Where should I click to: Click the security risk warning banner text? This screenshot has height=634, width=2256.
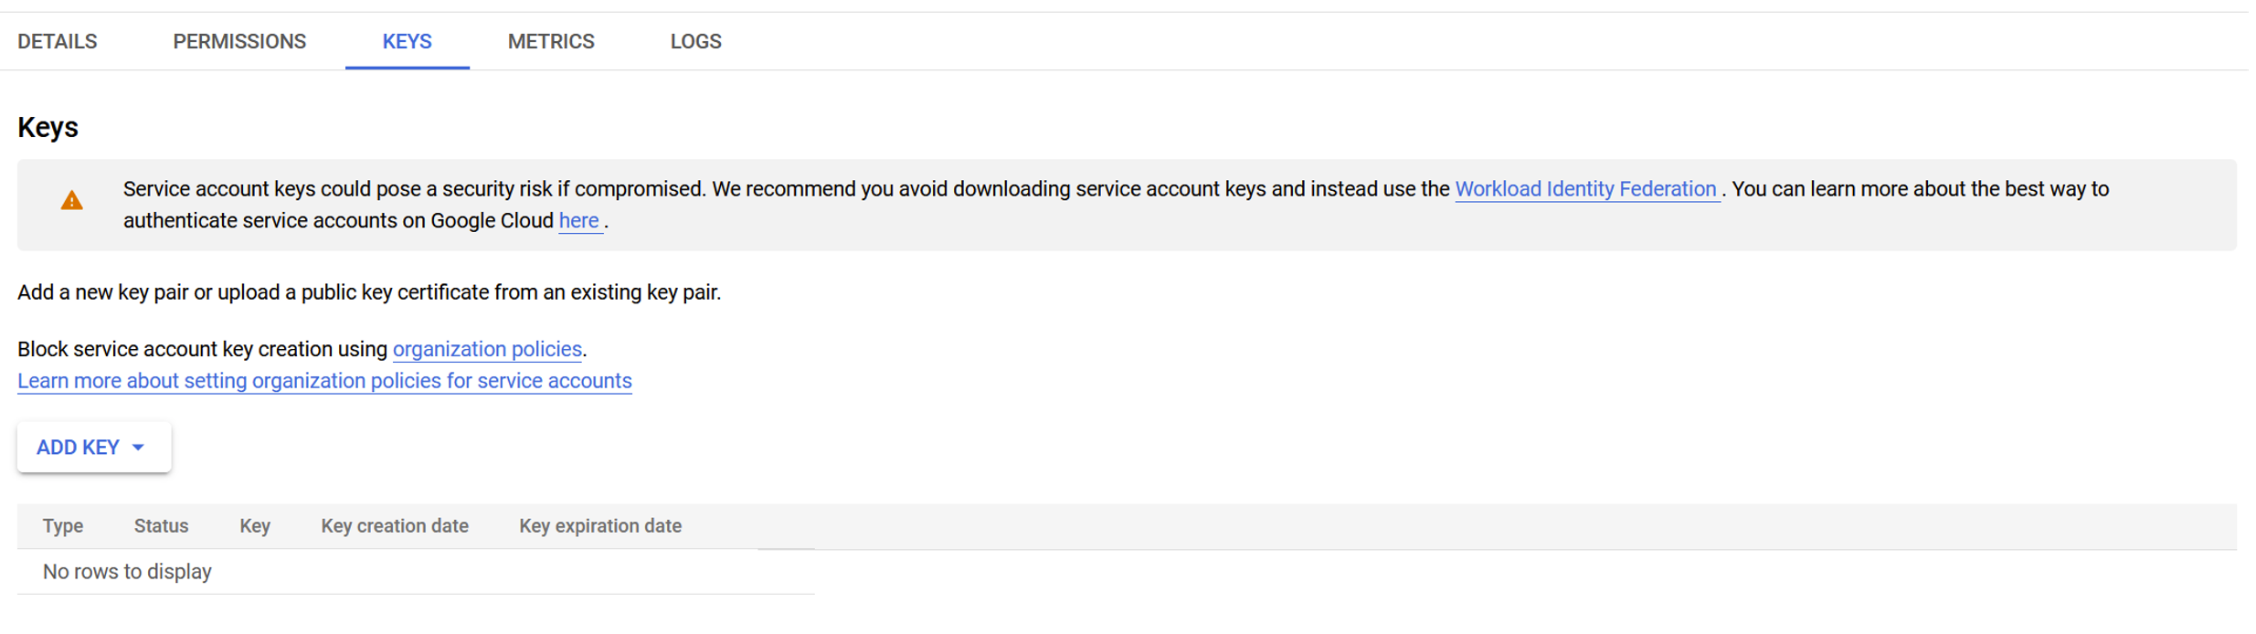coord(786,189)
